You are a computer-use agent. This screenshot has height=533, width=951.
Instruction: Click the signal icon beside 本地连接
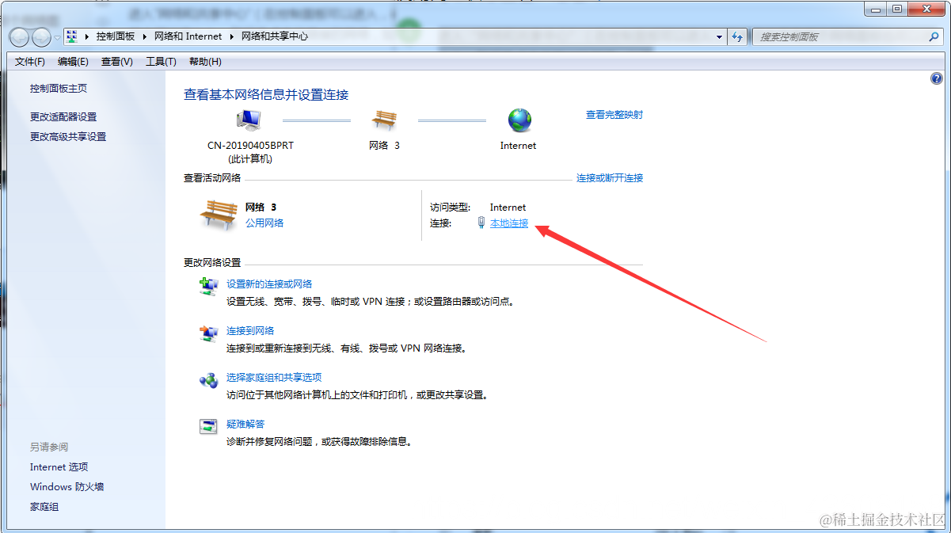click(481, 223)
